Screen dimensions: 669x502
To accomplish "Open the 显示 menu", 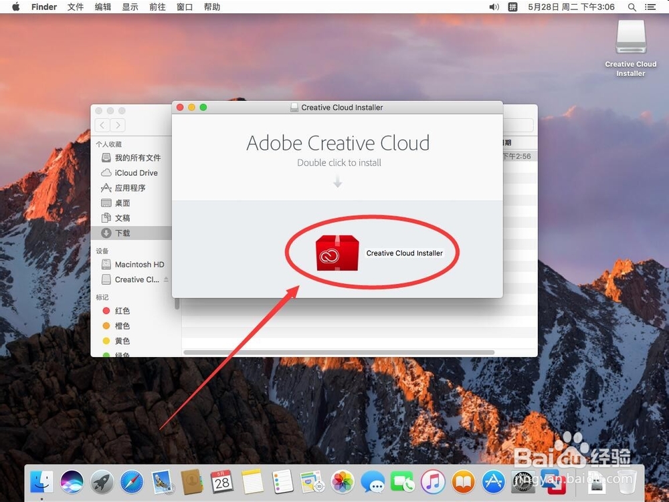I will 130,7.
